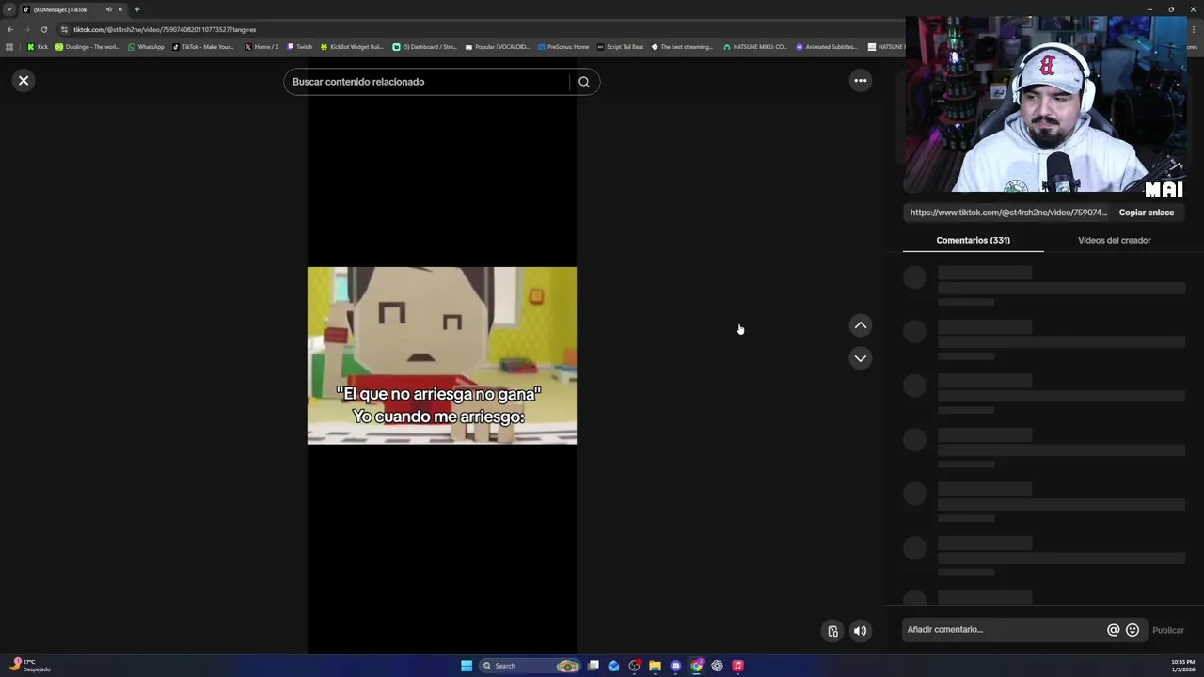
Task: Open ChatGPT app from taskbar
Action: [x=717, y=666]
